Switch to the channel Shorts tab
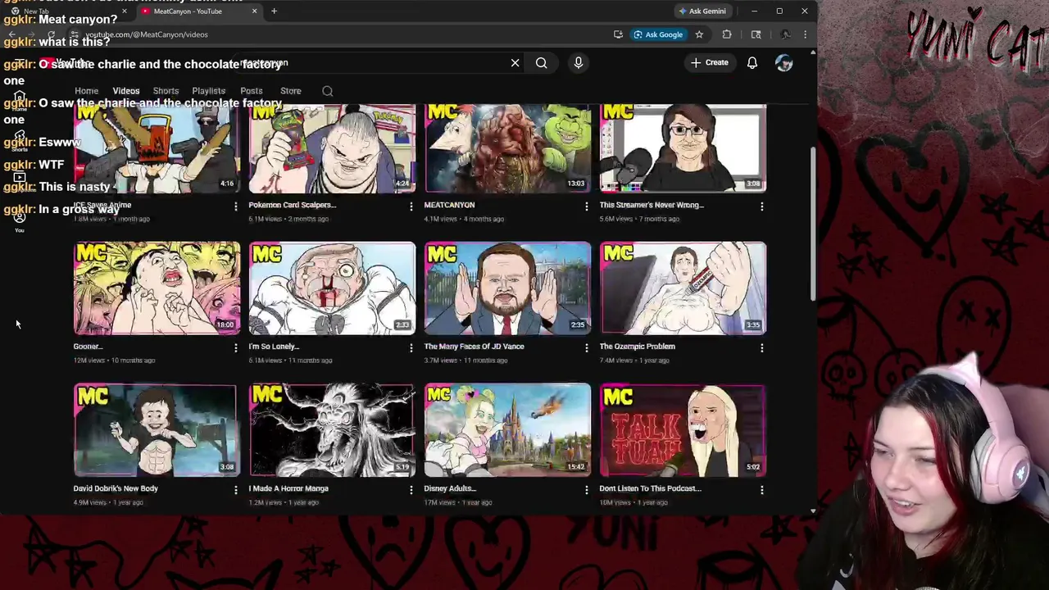This screenshot has height=590, width=1049. (166, 91)
